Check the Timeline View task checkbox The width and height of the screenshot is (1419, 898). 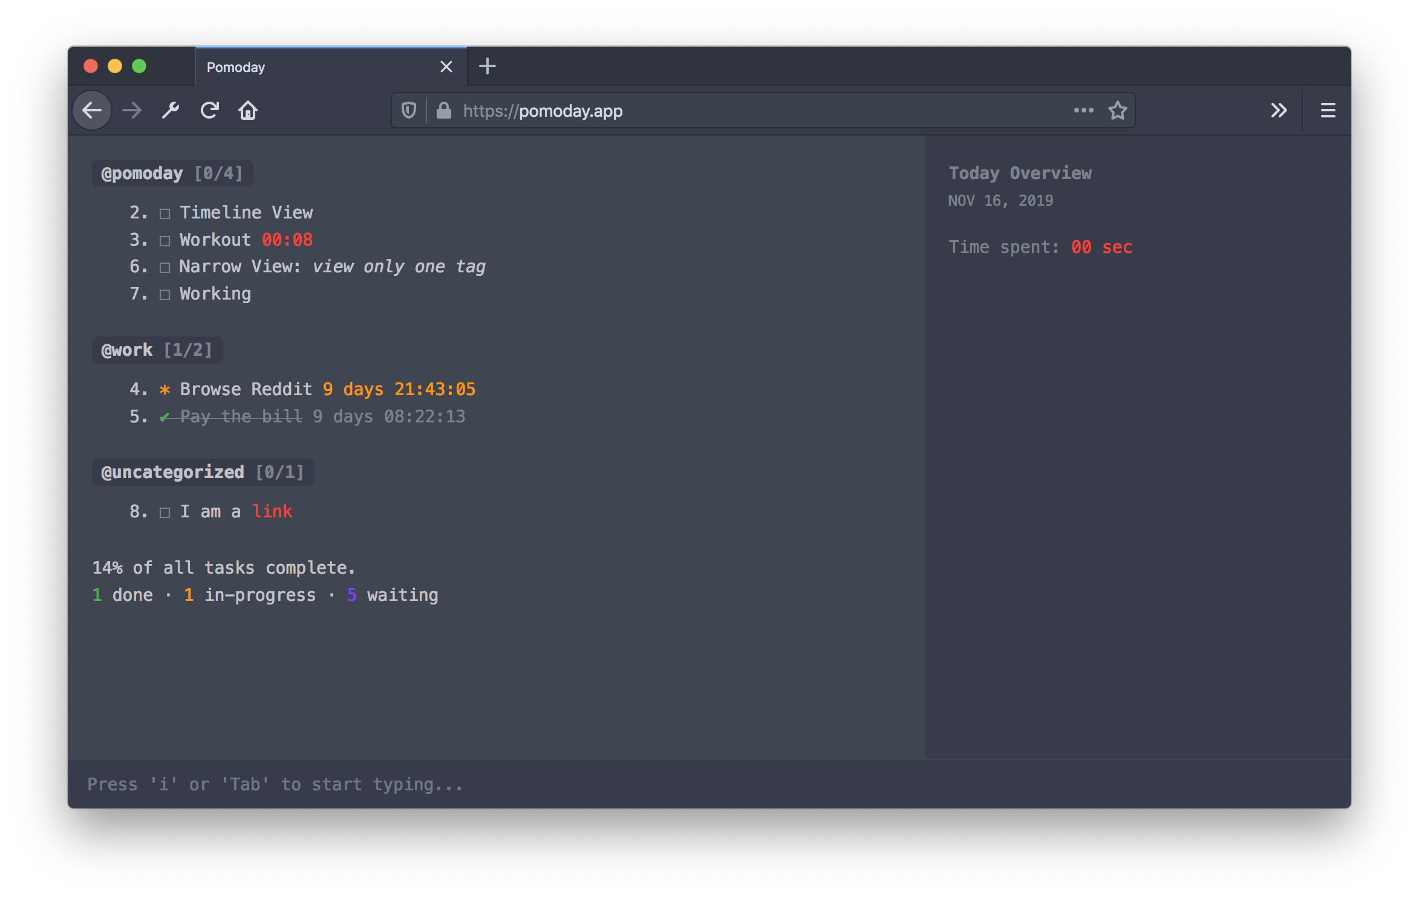pyautogui.click(x=165, y=214)
